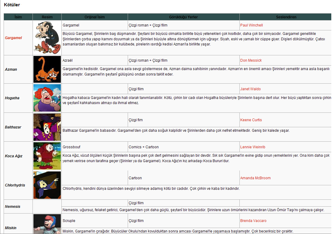
Task: Select the Azman name cell
Action: point(18,69)
